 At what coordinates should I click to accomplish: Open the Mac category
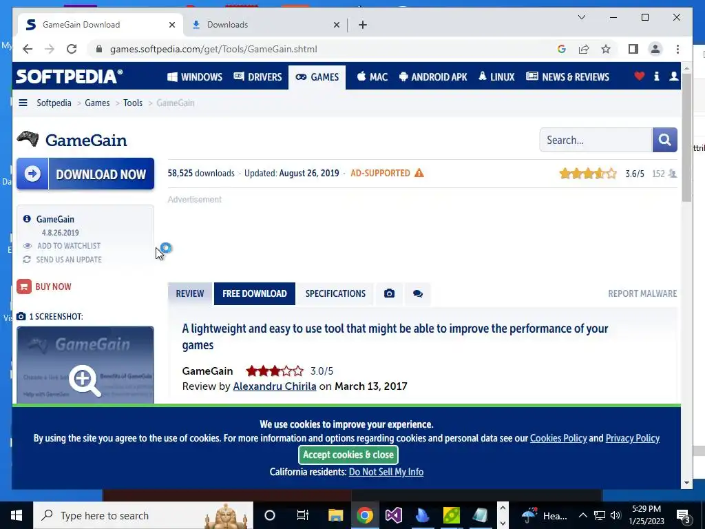[x=372, y=77]
